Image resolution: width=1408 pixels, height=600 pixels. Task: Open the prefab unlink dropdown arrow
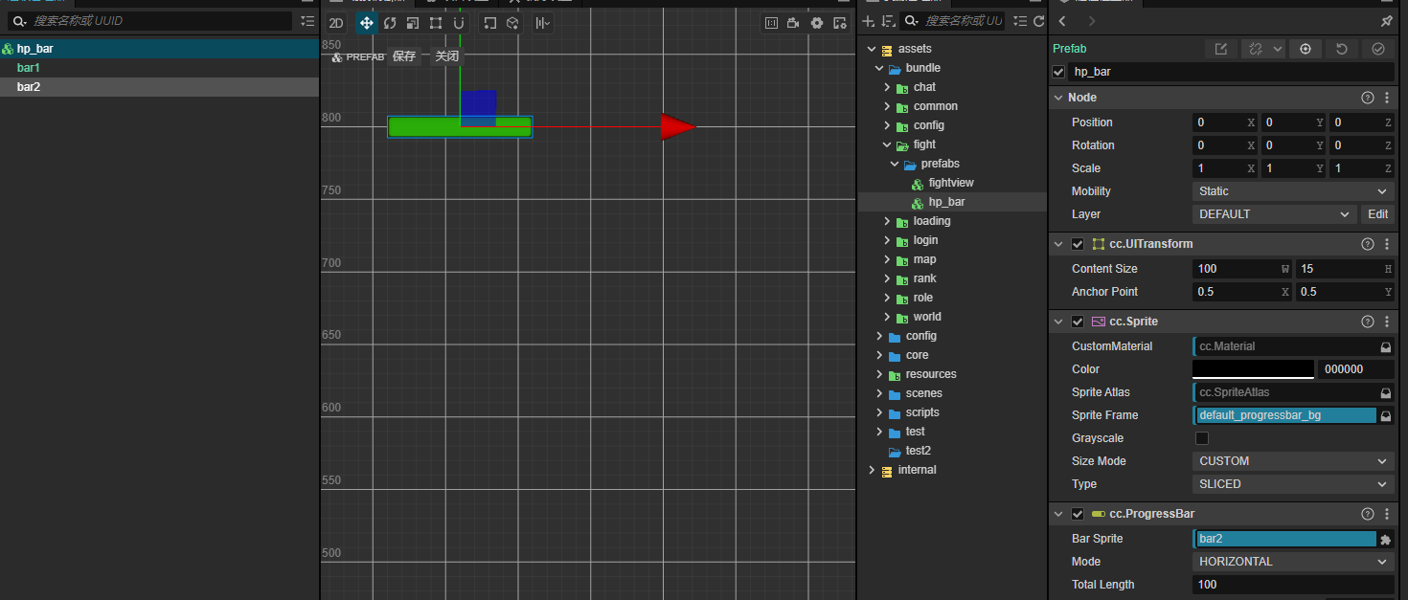[1278, 49]
